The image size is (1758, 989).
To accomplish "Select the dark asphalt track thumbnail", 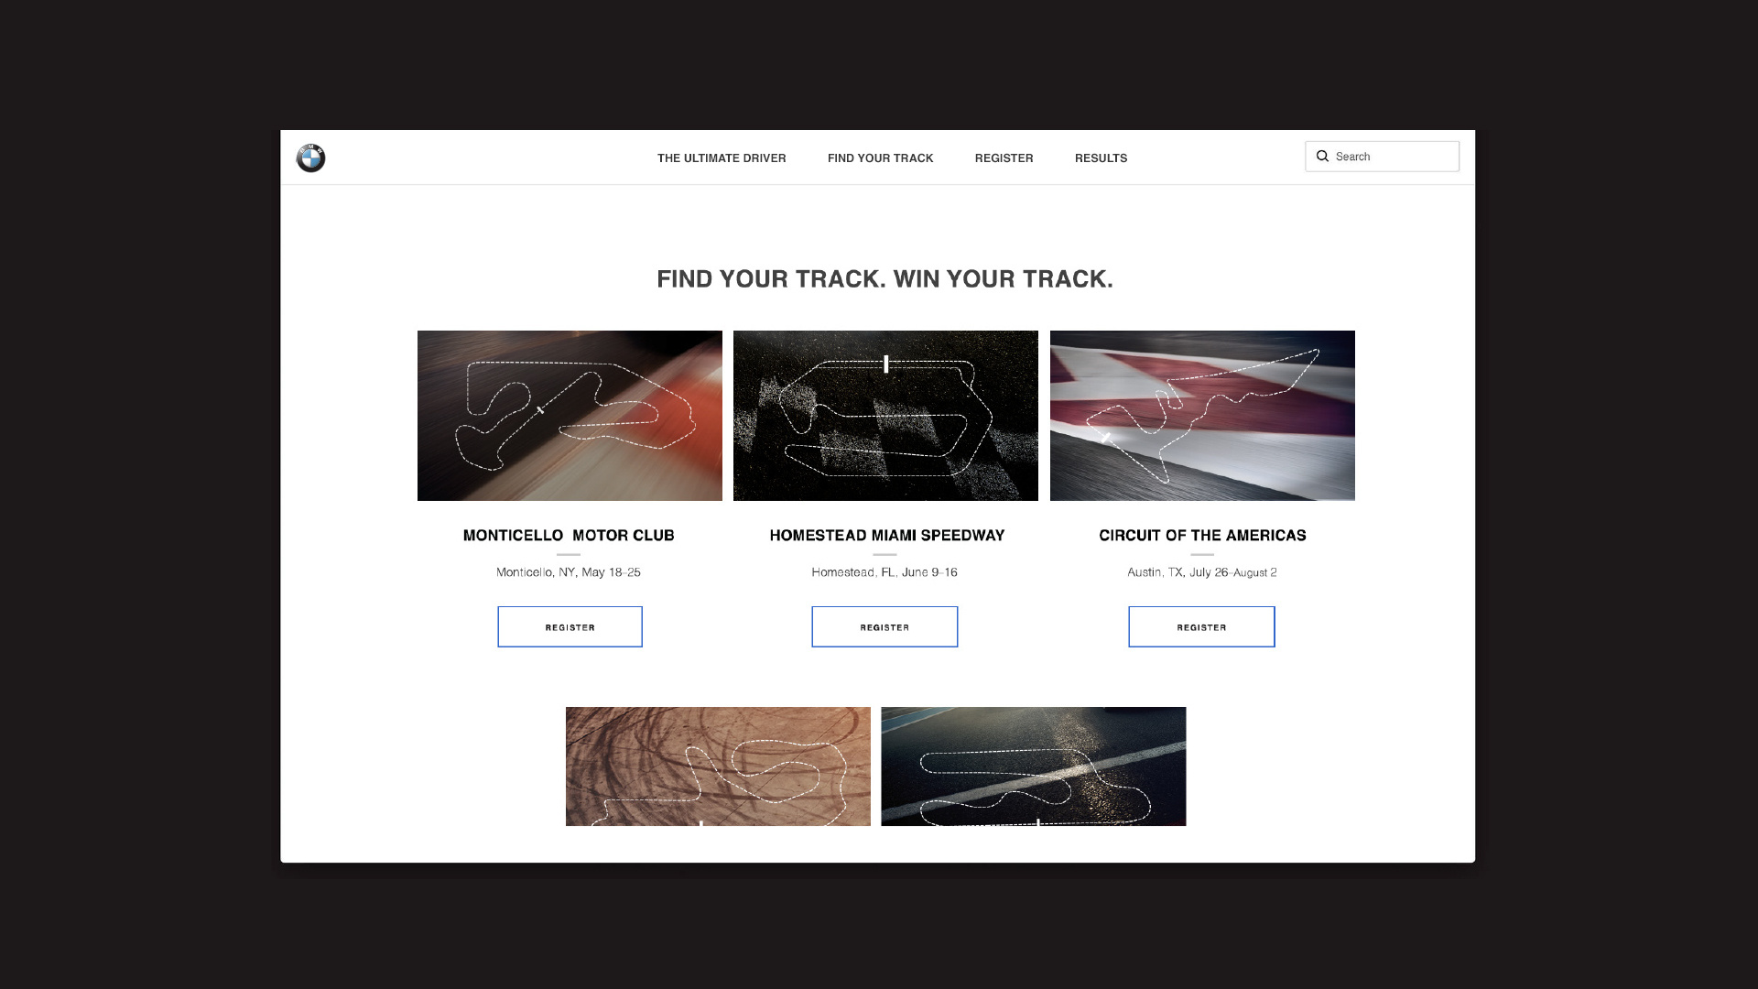I will 1033,766.
